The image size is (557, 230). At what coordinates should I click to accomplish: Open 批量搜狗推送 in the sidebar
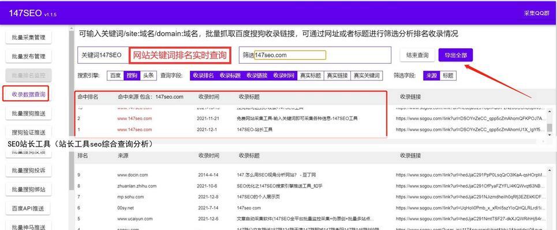[x=29, y=114]
